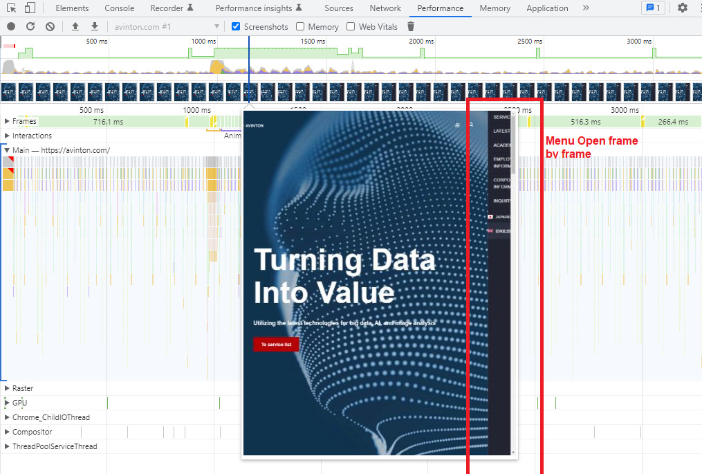Collapse the Main thread track
The height and width of the screenshot is (474, 702).
coord(7,150)
